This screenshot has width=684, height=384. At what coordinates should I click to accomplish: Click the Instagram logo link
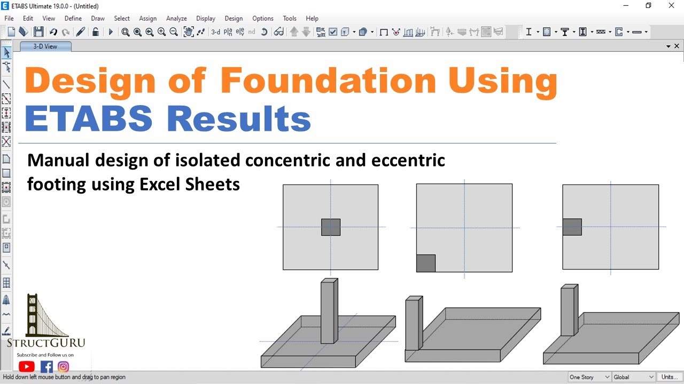64,367
